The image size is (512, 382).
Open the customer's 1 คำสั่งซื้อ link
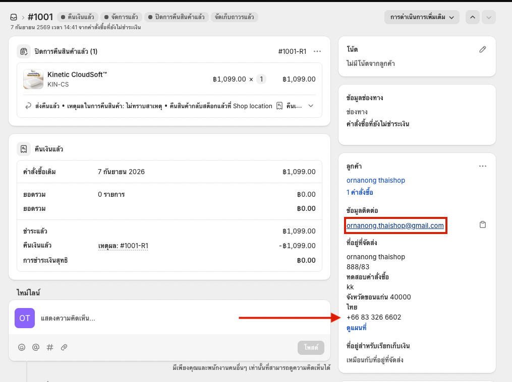(360, 192)
